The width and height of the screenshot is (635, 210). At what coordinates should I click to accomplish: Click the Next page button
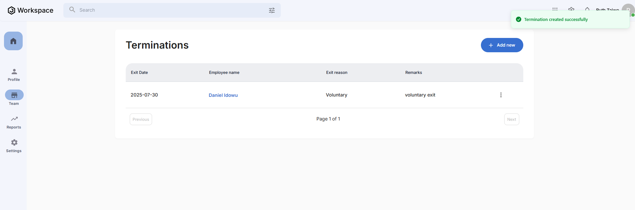coord(511,119)
